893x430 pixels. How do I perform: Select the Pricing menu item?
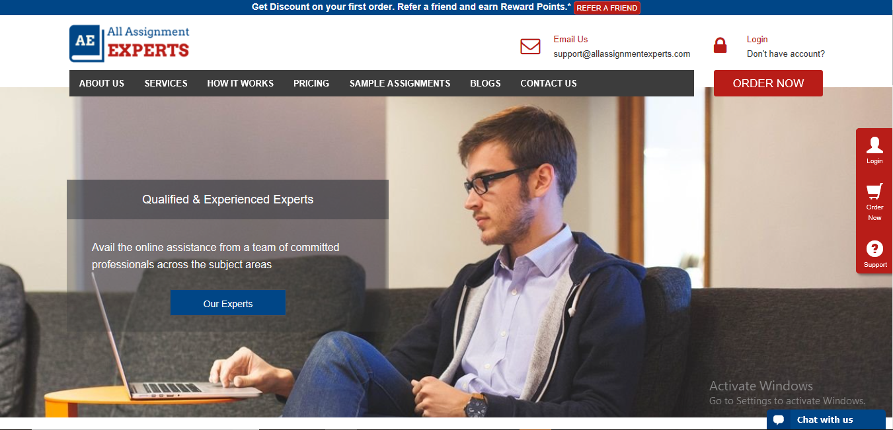311,83
